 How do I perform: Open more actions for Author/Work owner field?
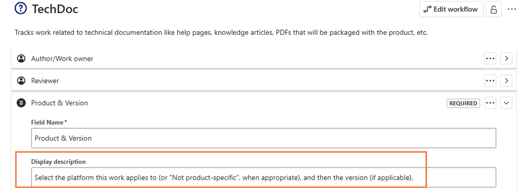(x=490, y=59)
